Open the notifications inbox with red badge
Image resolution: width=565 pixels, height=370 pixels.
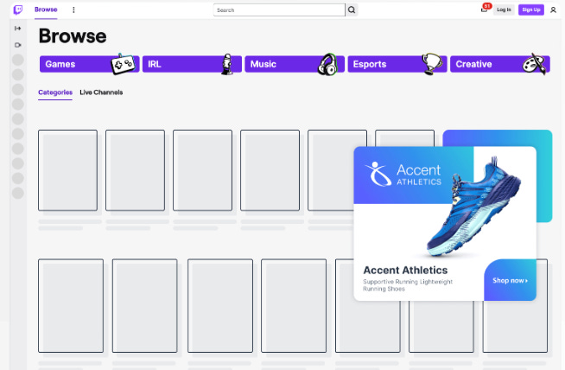click(x=485, y=9)
